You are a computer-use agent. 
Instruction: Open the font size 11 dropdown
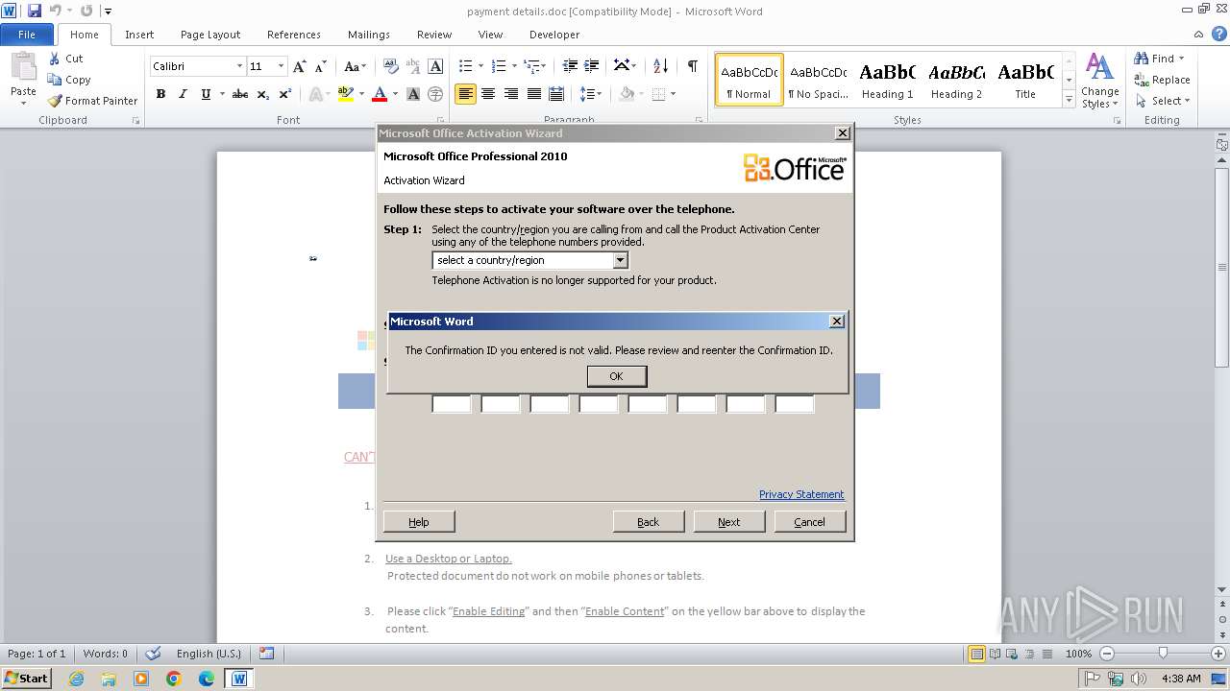coord(281,66)
